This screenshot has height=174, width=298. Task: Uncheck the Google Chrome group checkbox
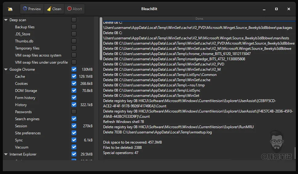pos(74,69)
